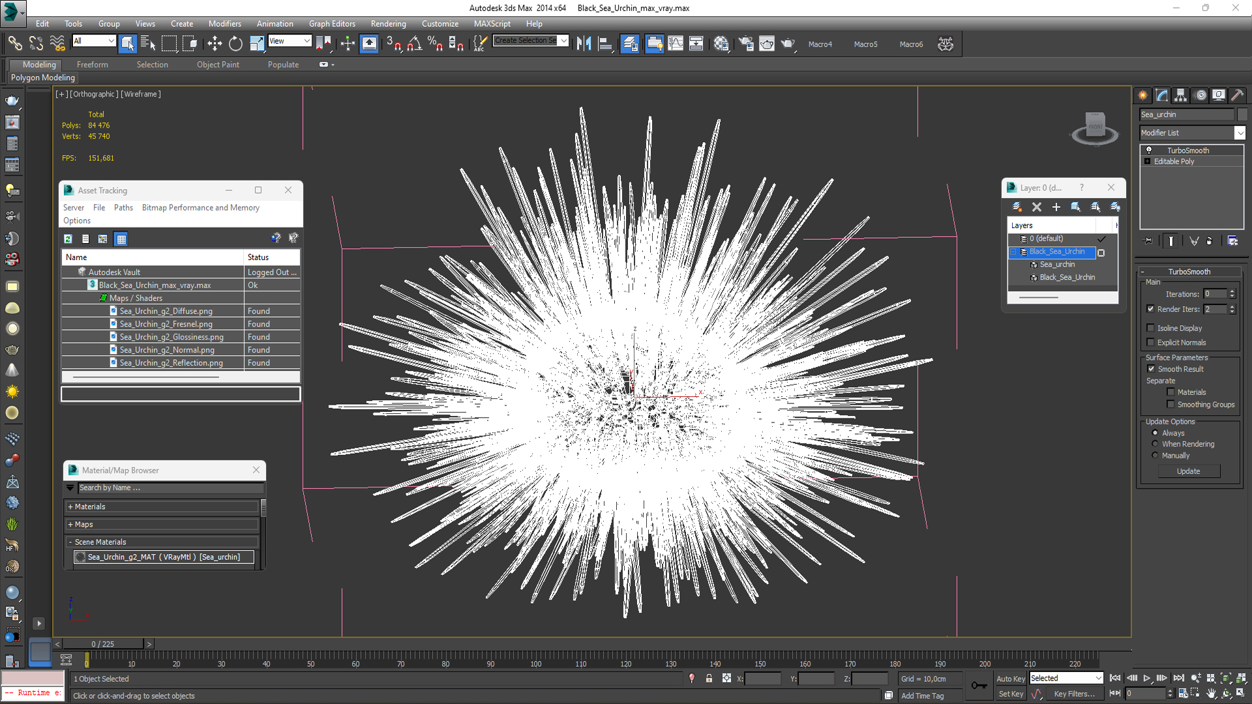Select the Move transform tool

[x=215, y=44]
